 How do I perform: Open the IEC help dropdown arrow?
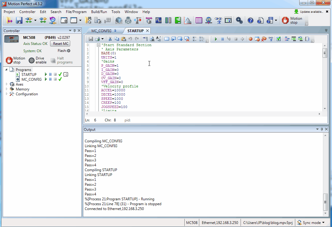[x=276, y=21]
